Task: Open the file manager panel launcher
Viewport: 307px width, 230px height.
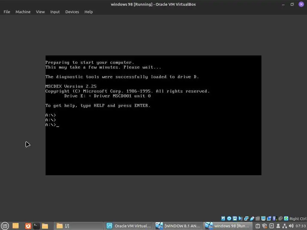Action: (x=45, y=226)
